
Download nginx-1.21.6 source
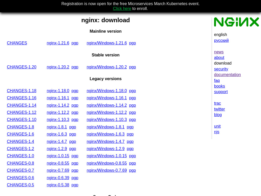(58, 43)
